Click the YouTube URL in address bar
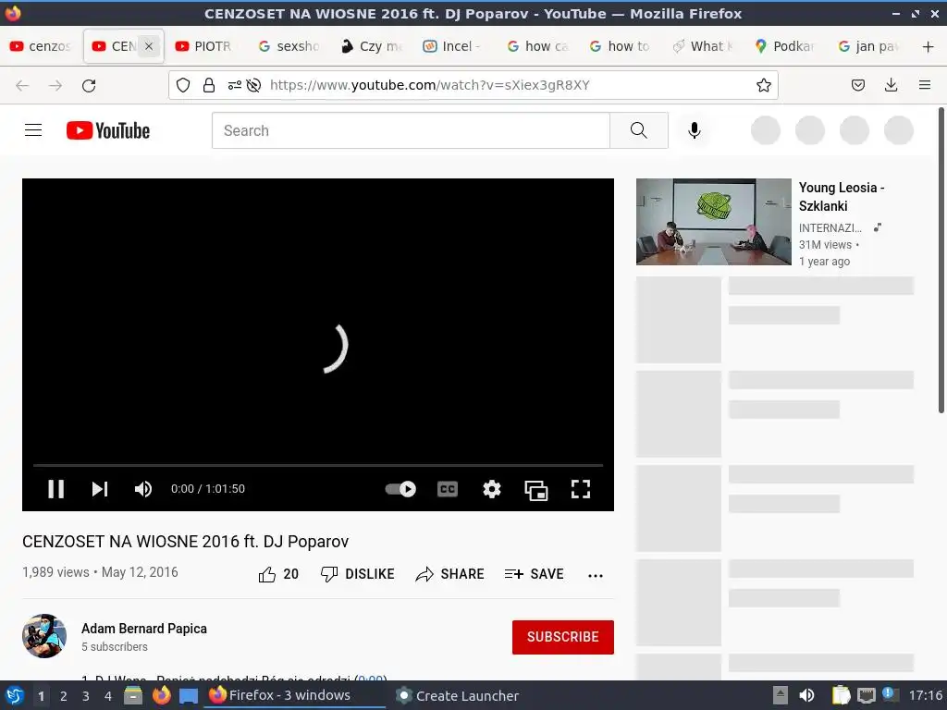 (429, 85)
